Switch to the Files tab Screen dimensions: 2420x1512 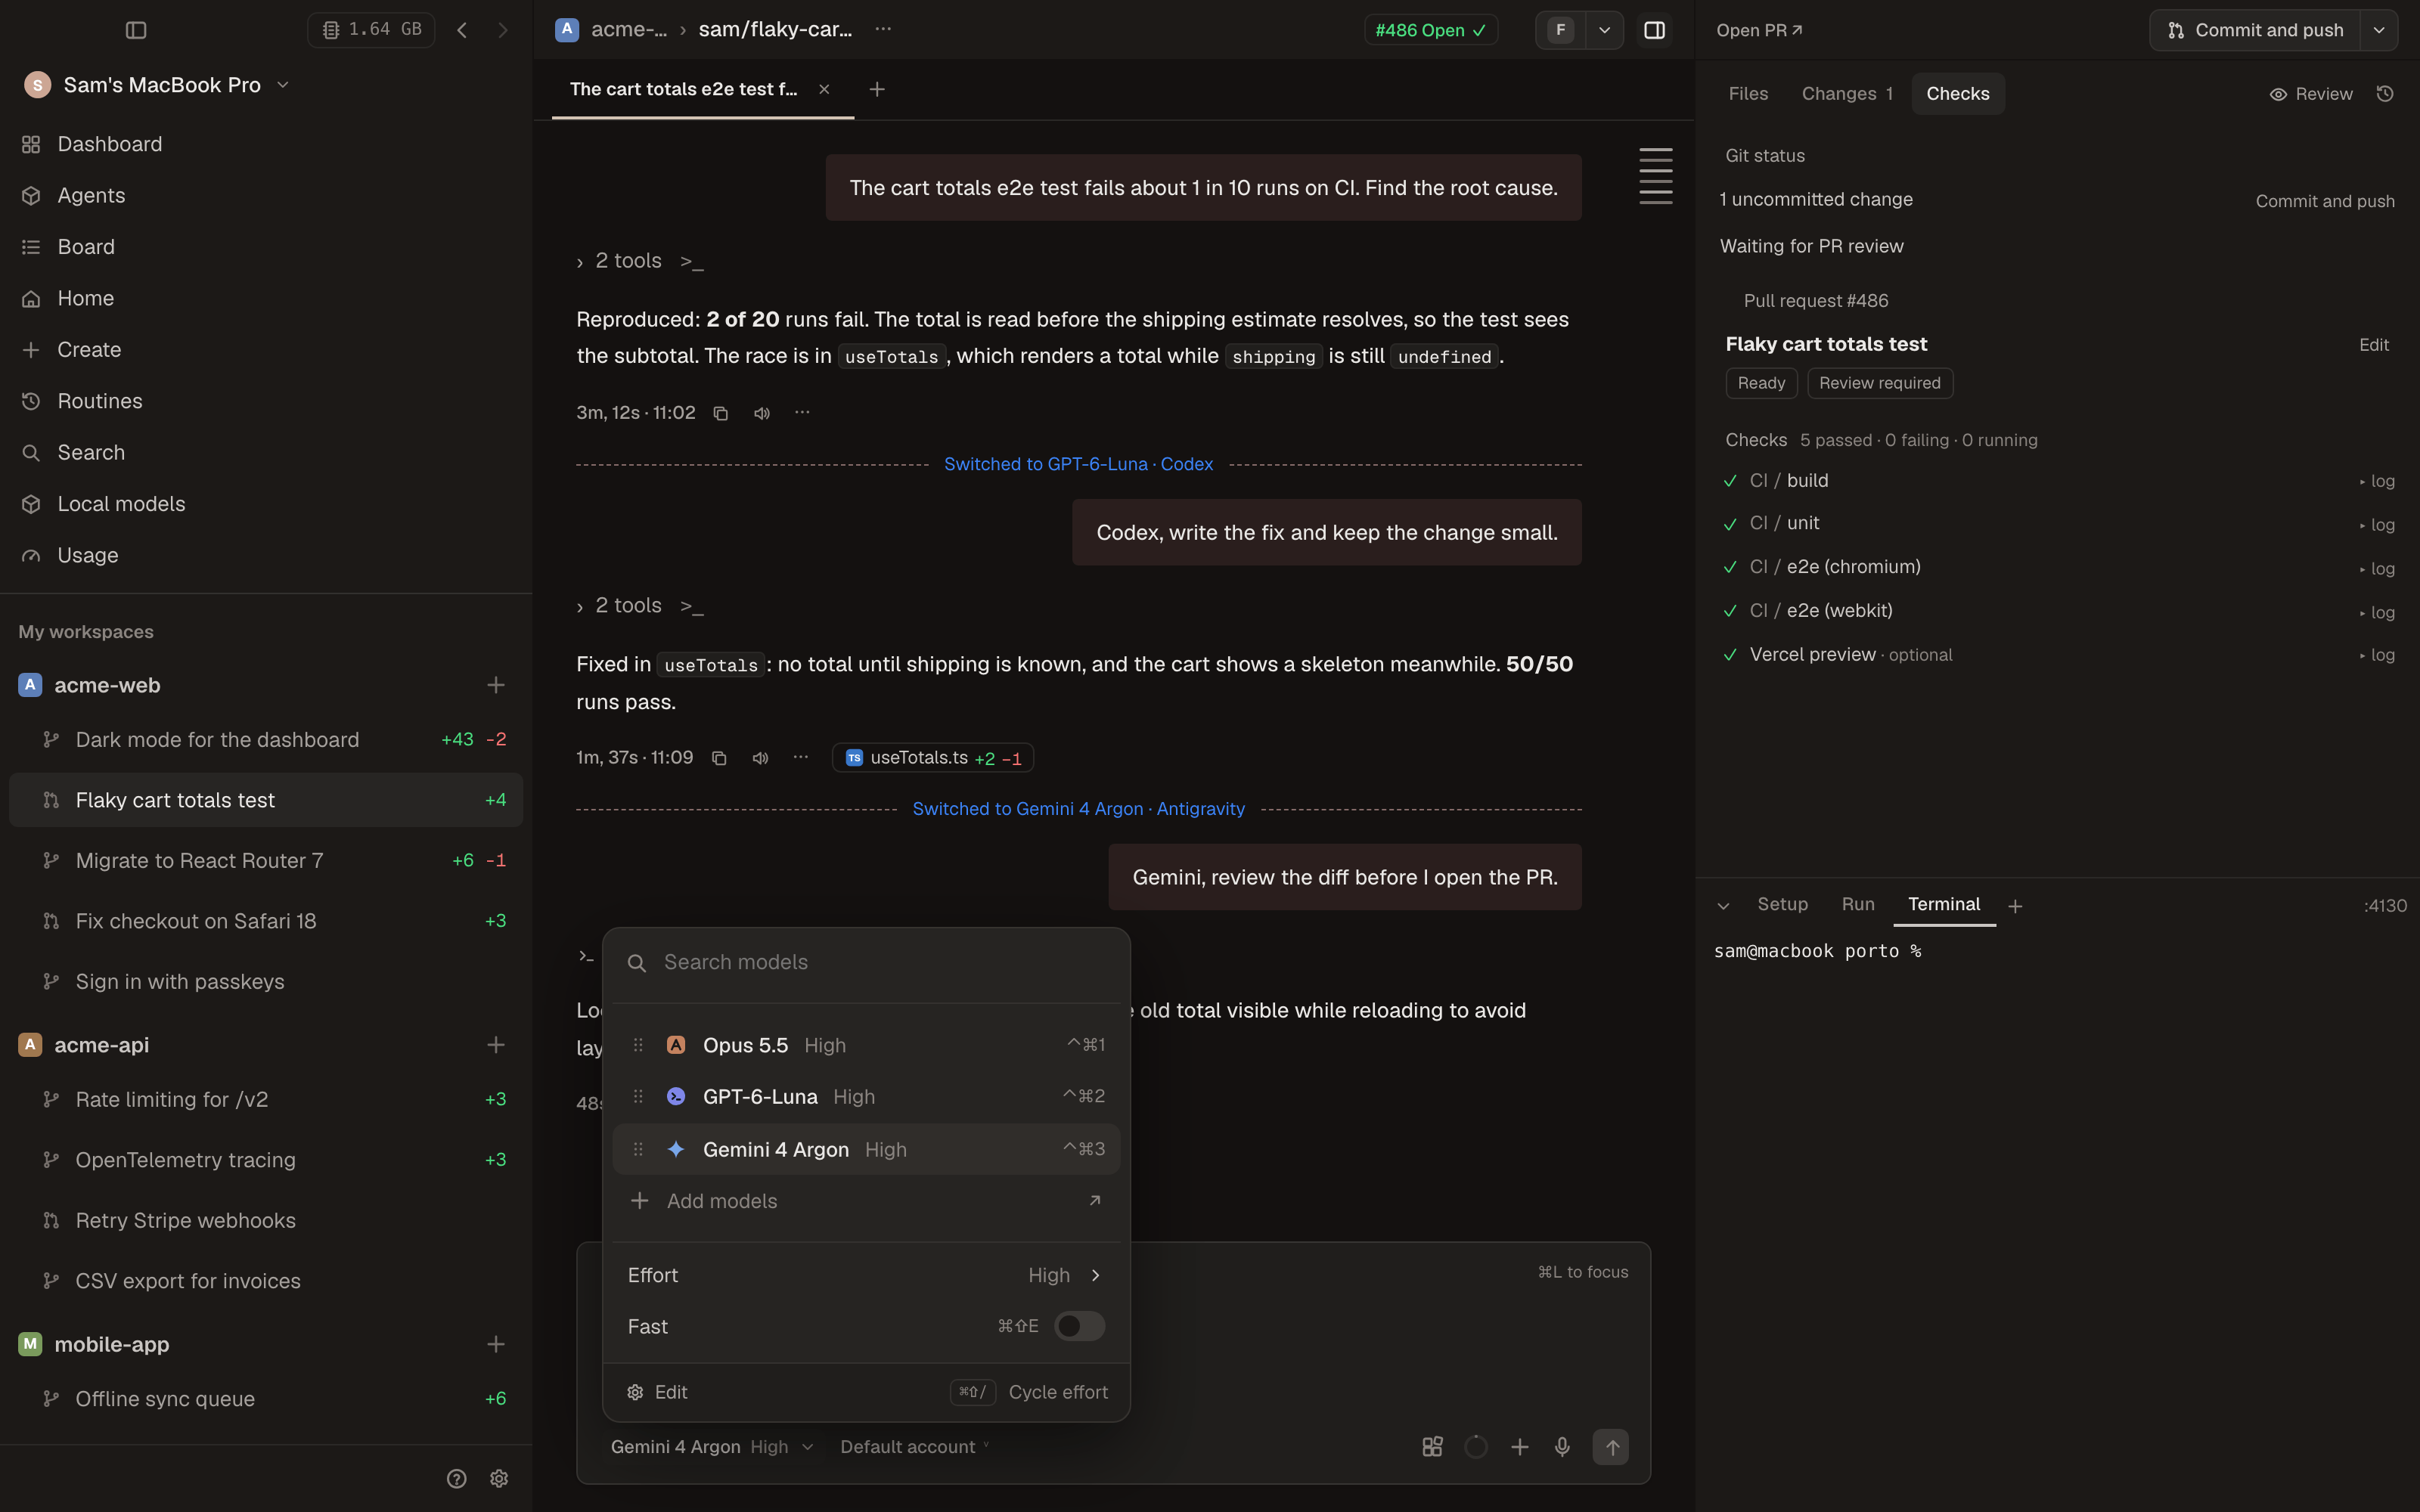point(1748,94)
